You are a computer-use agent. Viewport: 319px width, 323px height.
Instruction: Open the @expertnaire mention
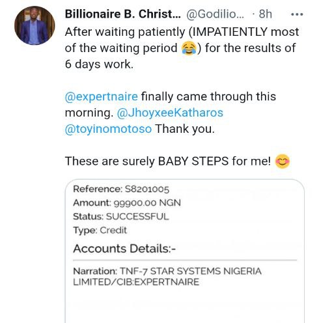coord(102,96)
